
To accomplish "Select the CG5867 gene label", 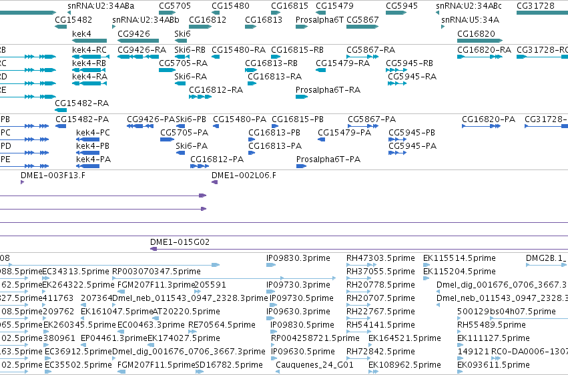I will coord(362,19).
